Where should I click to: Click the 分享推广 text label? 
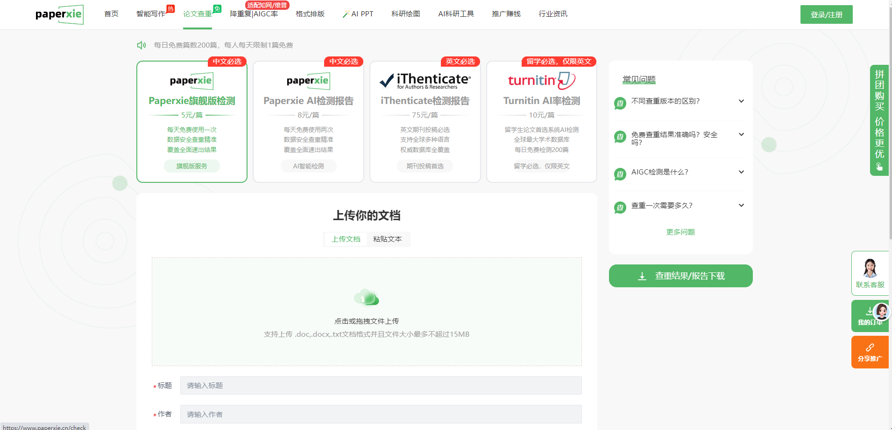pyautogui.click(x=870, y=359)
